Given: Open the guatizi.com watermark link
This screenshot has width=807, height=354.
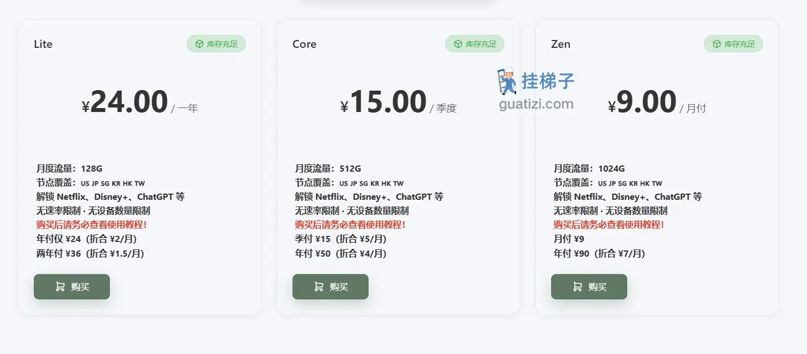Looking at the screenshot, I should 536,104.
